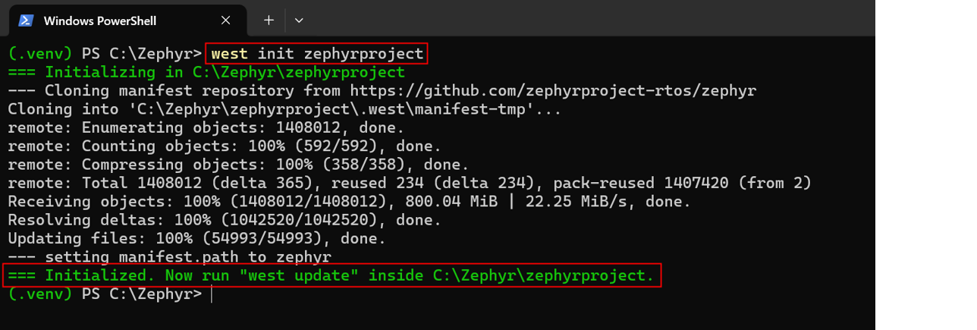Click the "setting manifest.path to zephyr" line
The width and height of the screenshot is (977, 330).
(169, 257)
